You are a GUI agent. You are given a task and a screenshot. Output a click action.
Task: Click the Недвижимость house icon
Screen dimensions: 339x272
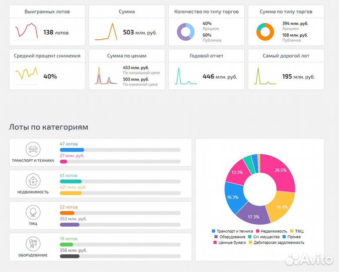click(x=33, y=180)
